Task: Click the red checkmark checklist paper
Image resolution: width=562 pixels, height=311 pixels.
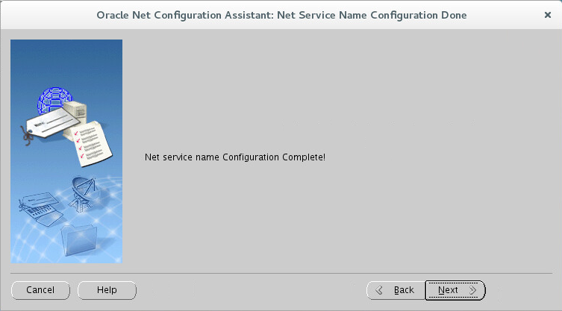Action: (92, 144)
